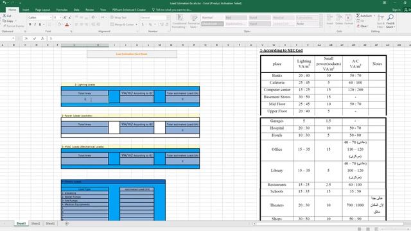Expand the Merge & Center dropdown arrow
This screenshot has height=231, width=411.
(137, 24)
